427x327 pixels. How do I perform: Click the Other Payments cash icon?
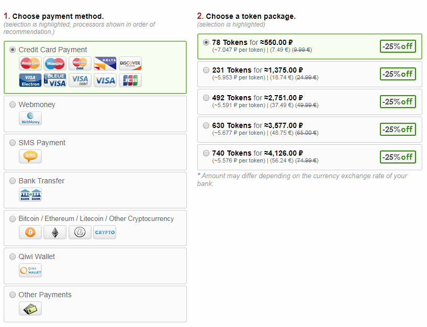30,309
